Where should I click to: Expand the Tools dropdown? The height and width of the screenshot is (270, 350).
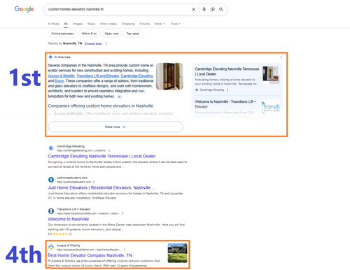coord(176,24)
